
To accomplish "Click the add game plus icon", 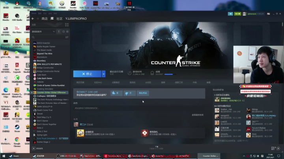I will point(34,148).
